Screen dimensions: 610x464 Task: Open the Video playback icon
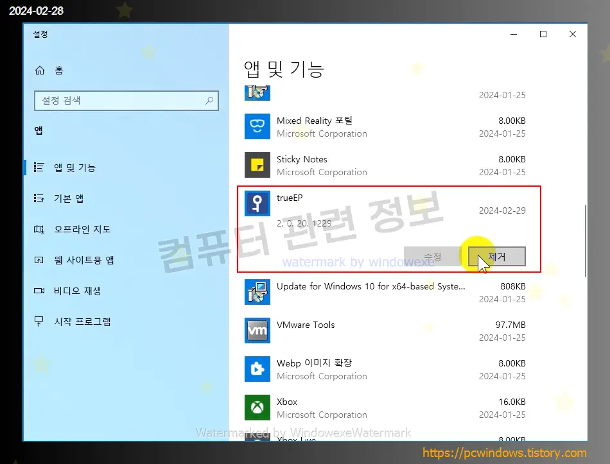39,291
